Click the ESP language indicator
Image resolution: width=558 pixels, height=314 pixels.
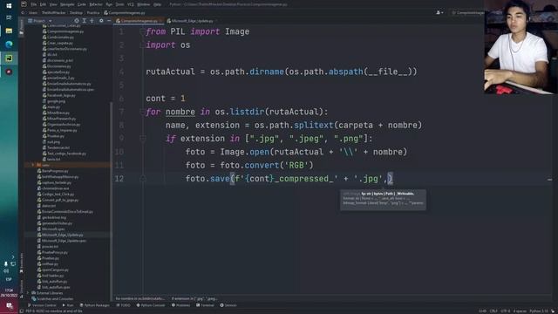(x=9, y=279)
